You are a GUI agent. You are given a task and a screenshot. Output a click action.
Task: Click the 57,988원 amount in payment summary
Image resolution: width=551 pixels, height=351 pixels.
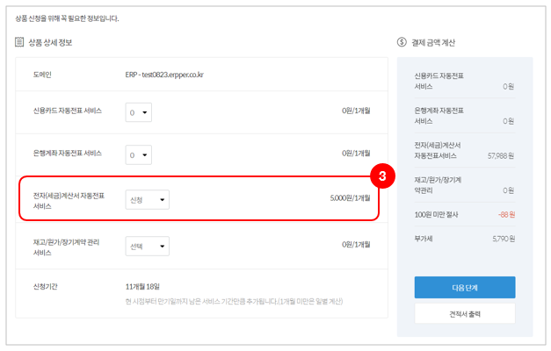coord(499,155)
